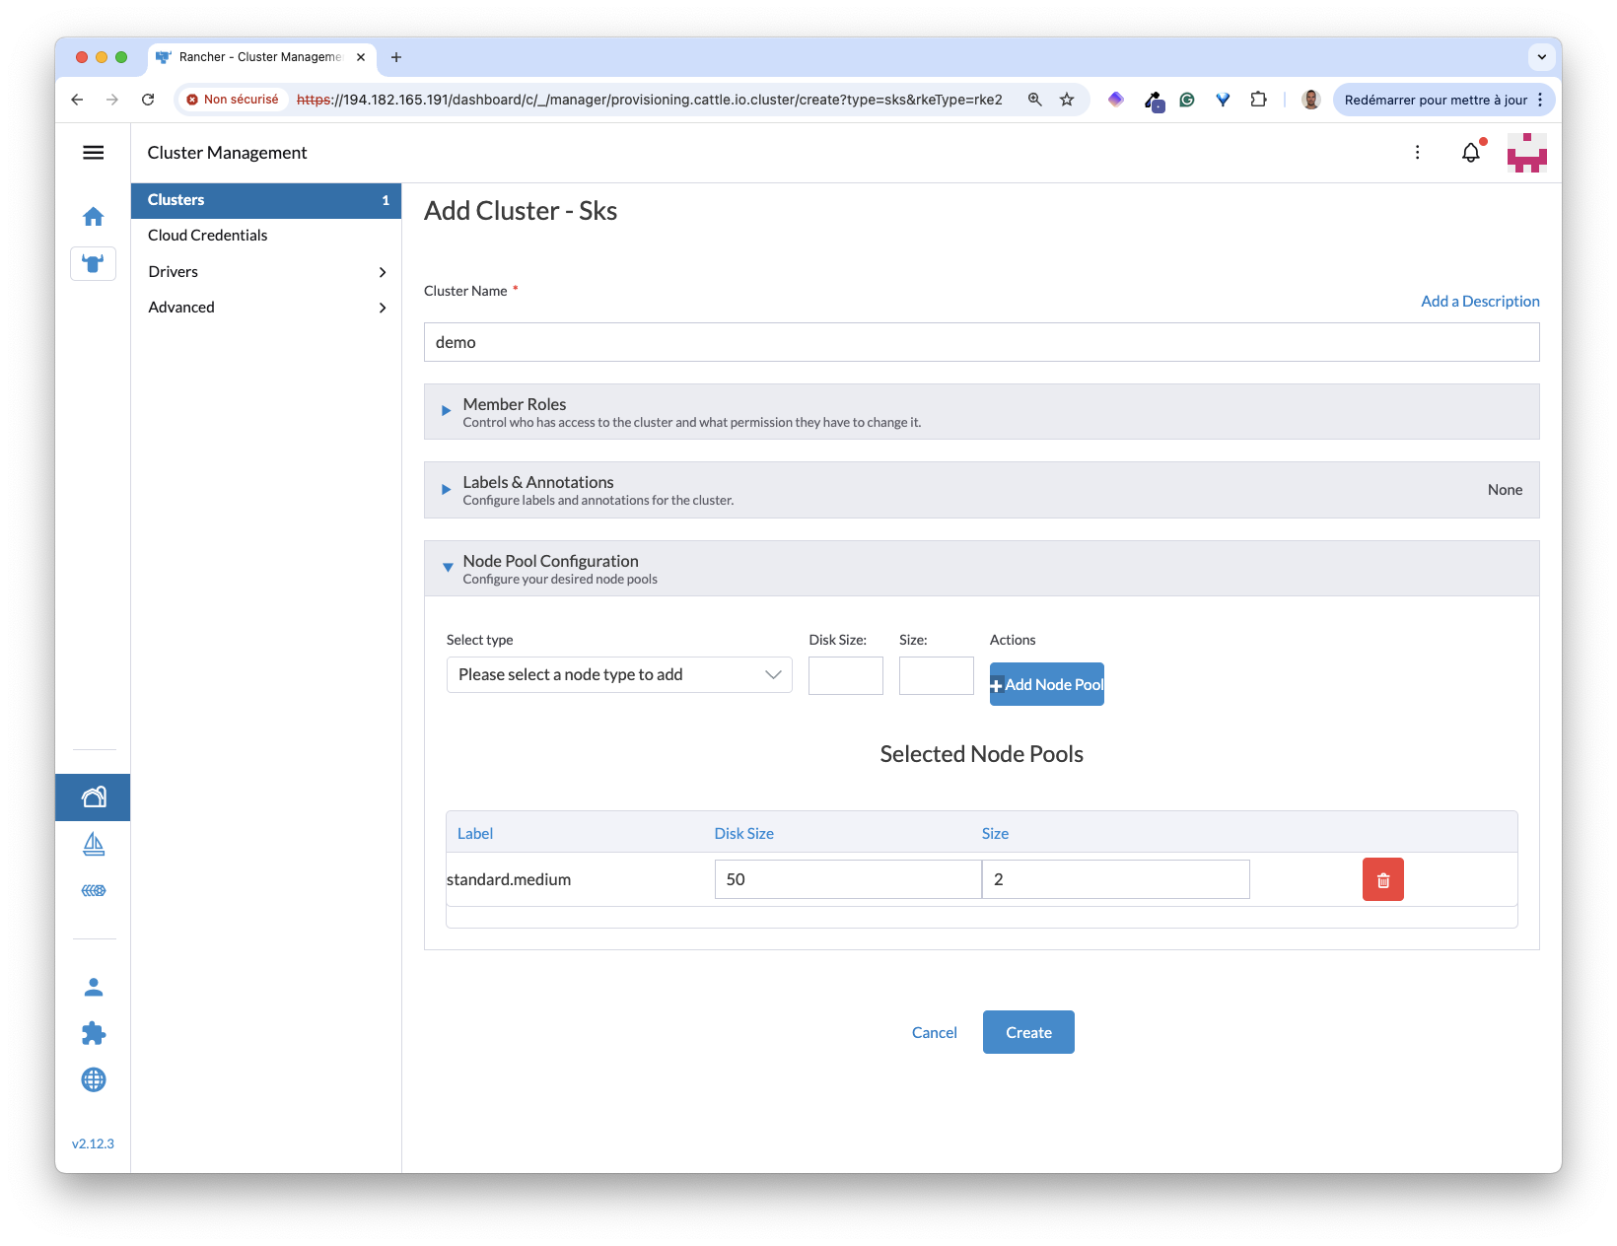Click the Cluster Name input field
The height and width of the screenshot is (1246, 1617).
click(981, 342)
